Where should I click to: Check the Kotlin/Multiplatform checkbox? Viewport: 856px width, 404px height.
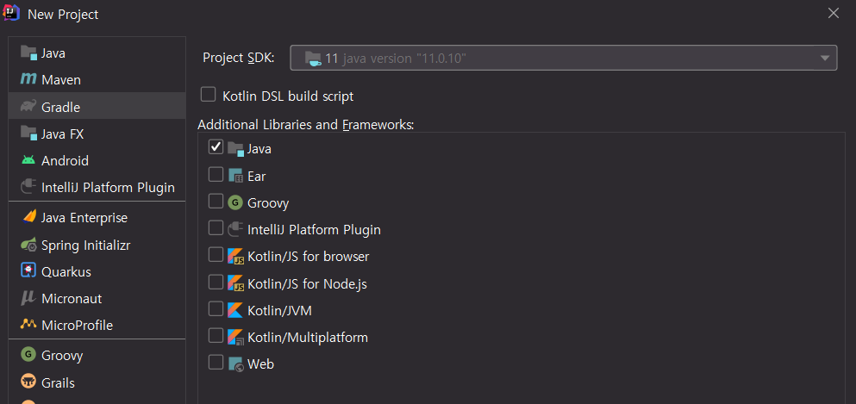[x=216, y=335]
